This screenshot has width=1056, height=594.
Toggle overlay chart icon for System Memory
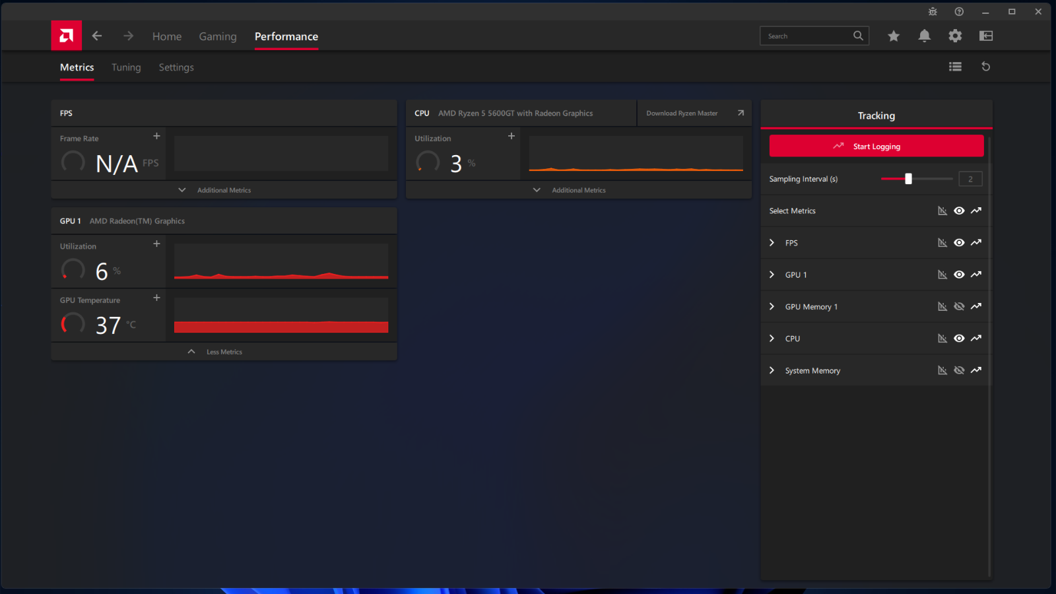[x=942, y=370]
